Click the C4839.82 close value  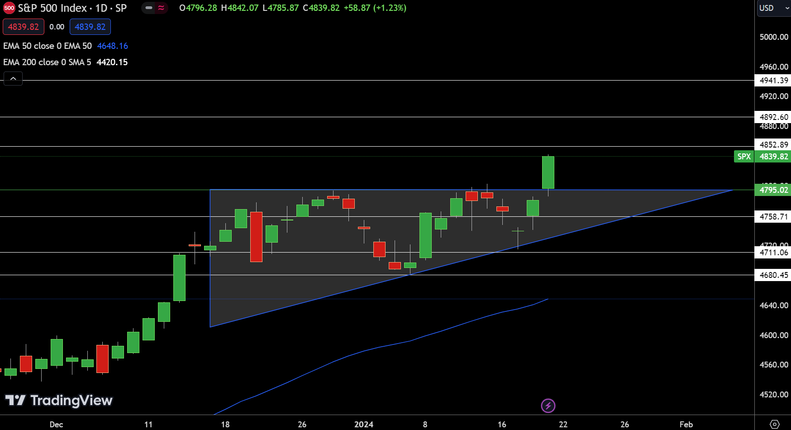click(321, 8)
